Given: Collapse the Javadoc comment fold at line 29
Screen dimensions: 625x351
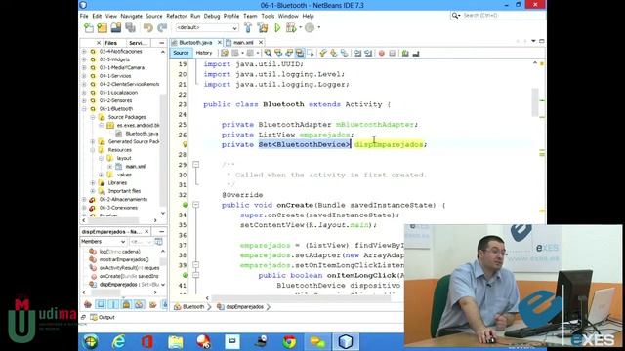Looking at the screenshot, I should (195, 165).
